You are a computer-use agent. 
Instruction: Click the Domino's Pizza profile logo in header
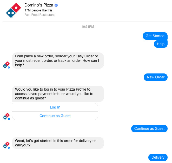click(x=13, y=10)
